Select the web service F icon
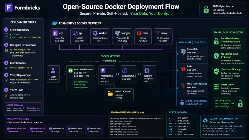This screenshot has height=140, width=249. click(55, 33)
